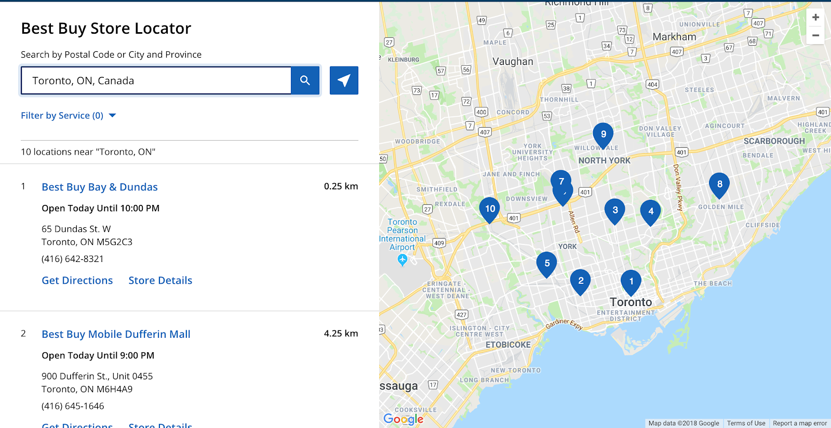Zoom out on the map
The width and height of the screenshot is (831, 428).
(x=815, y=35)
